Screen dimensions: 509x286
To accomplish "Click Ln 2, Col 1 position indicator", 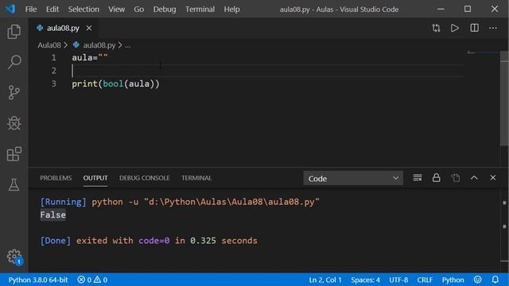I will click(325, 280).
